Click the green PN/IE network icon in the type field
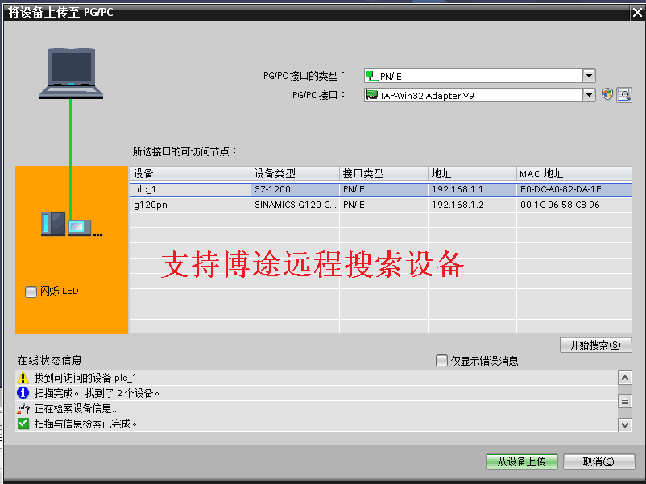This screenshot has height=484, width=646. point(371,76)
